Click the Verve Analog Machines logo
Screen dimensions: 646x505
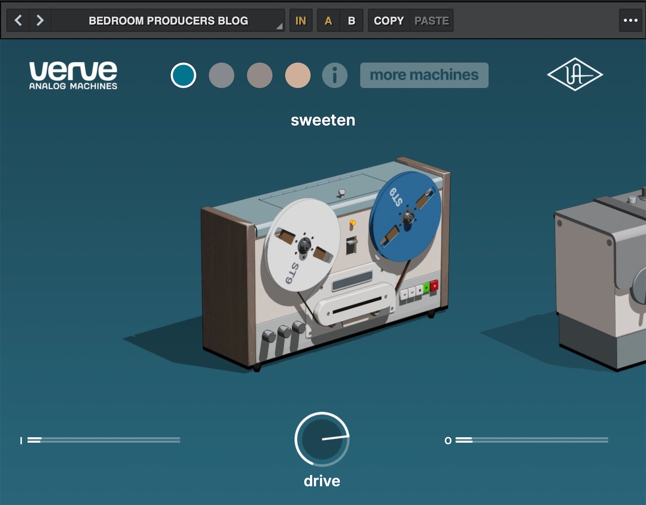click(73, 75)
